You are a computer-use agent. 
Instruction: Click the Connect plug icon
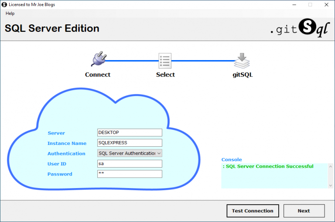(x=99, y=59)
